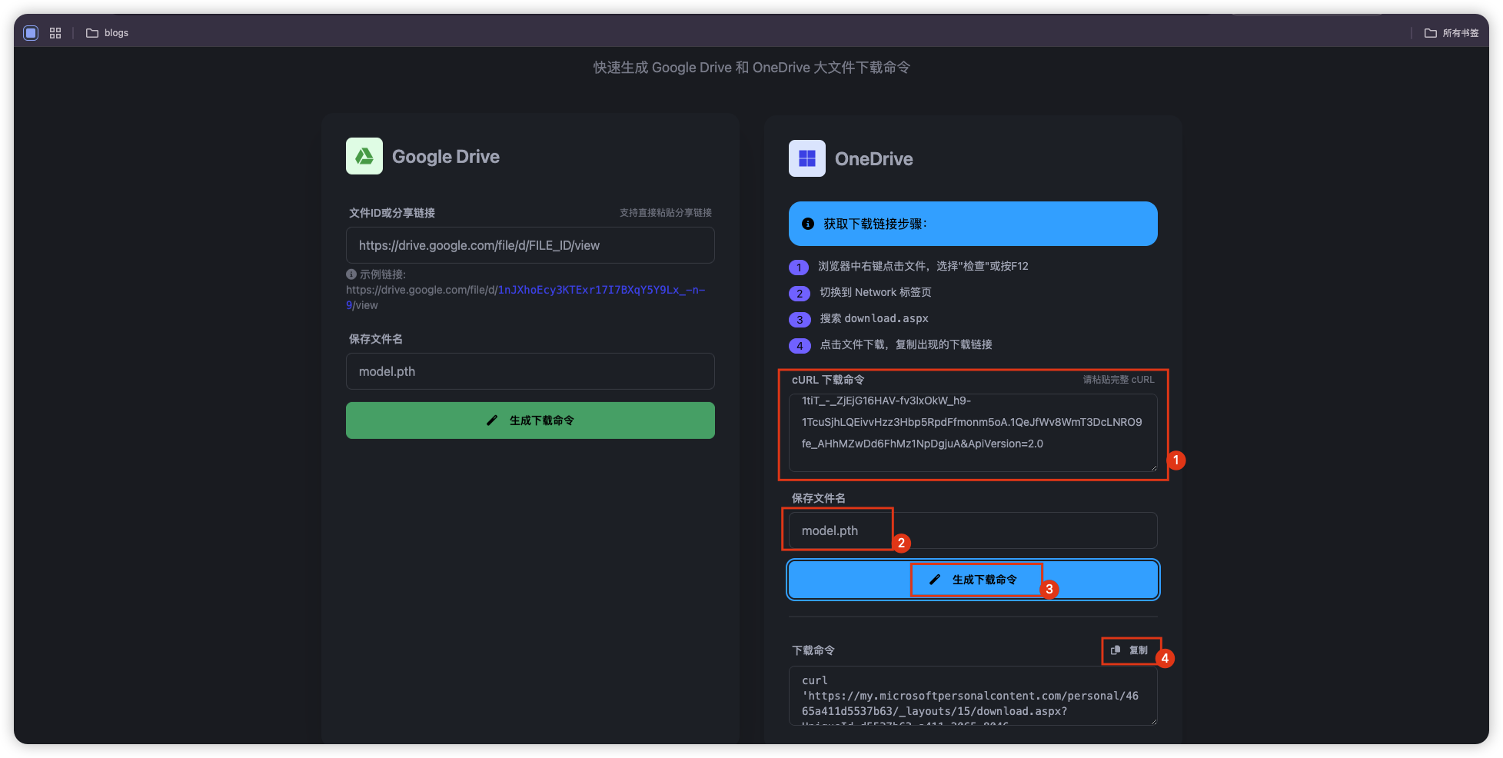The height and width of the screenshot is (758, 1503).
Task: Click the OneDrive model.pth filename field
Action: click(x=972, y=530)
